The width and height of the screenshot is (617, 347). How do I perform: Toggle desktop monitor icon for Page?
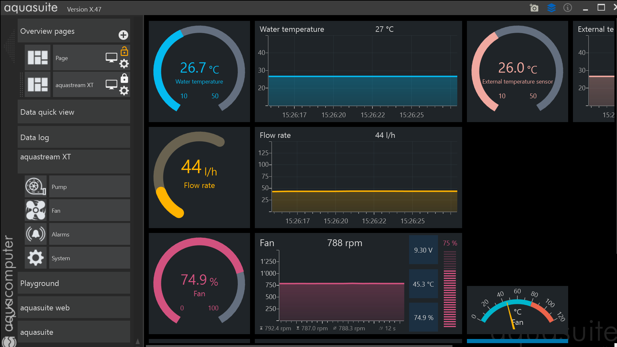tap(111, 58)
